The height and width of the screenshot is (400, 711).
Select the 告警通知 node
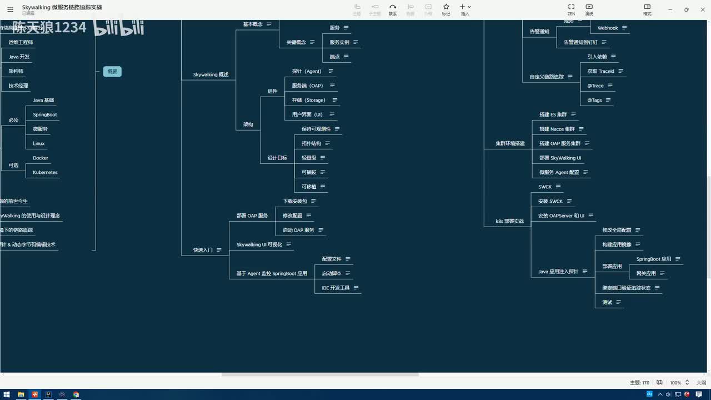[x=539, y=32]
